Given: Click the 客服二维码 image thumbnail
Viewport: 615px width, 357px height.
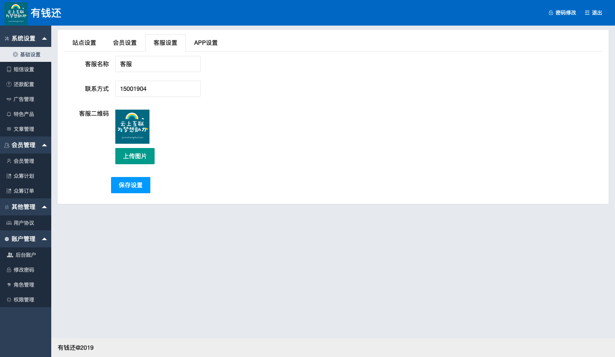Looking at the screenshot, I should pos(132,127).
